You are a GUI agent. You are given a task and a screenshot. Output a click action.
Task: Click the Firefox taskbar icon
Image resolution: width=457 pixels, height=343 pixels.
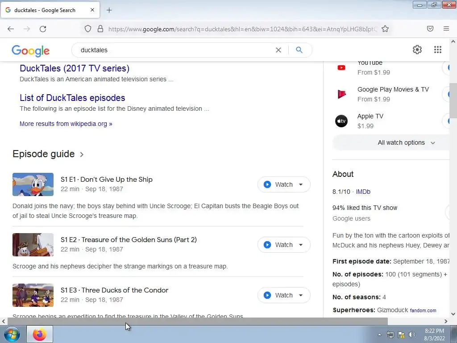40,334
